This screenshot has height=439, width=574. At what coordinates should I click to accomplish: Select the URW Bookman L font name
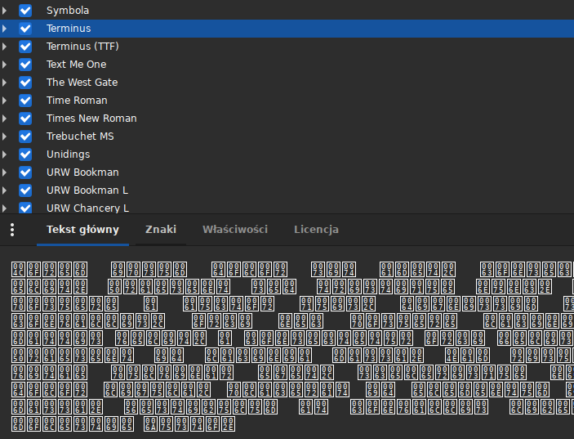click(x=87, y=190)
